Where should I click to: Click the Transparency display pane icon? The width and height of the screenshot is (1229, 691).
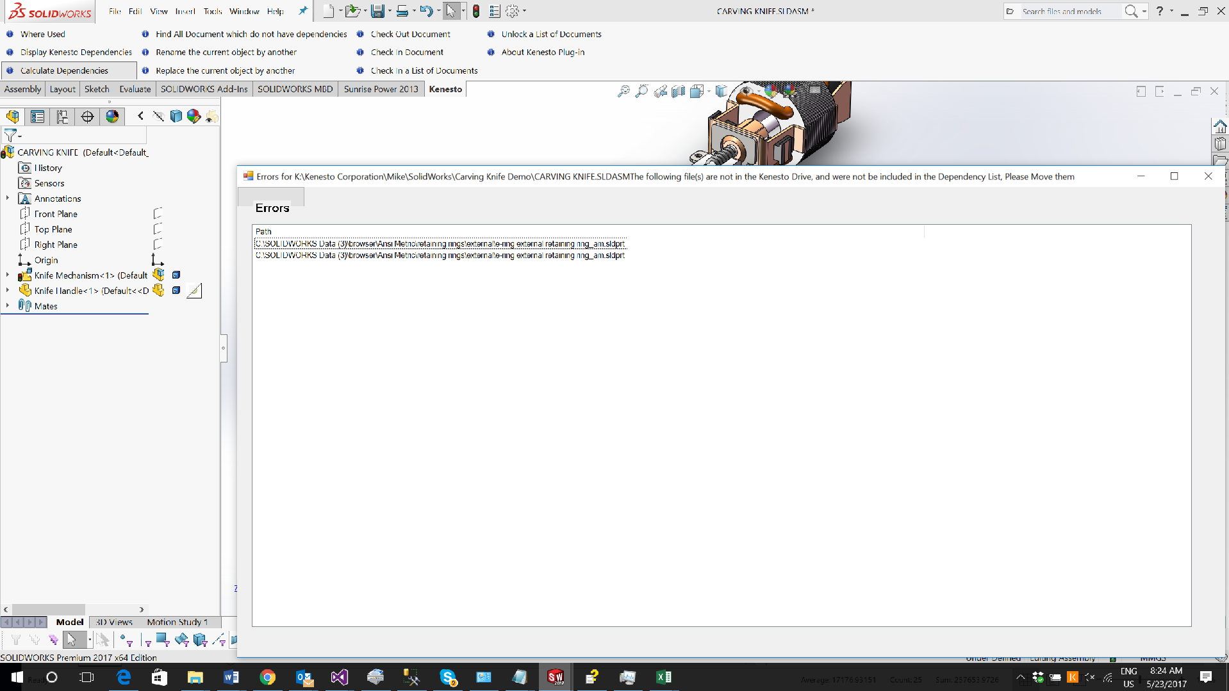pyautogui.click(x=211, y=117)
